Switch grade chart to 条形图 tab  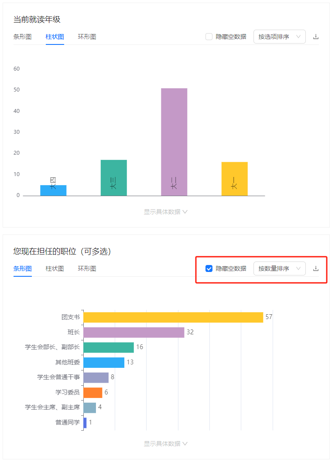pyautogui.click(x=22, y=37)
